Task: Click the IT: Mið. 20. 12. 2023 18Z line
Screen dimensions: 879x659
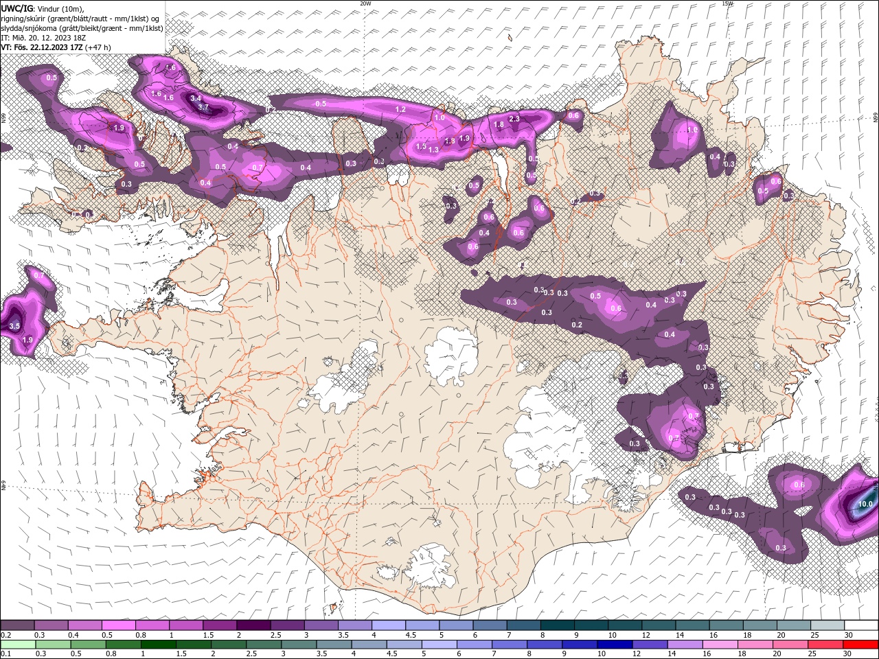Action: (43, 37)
